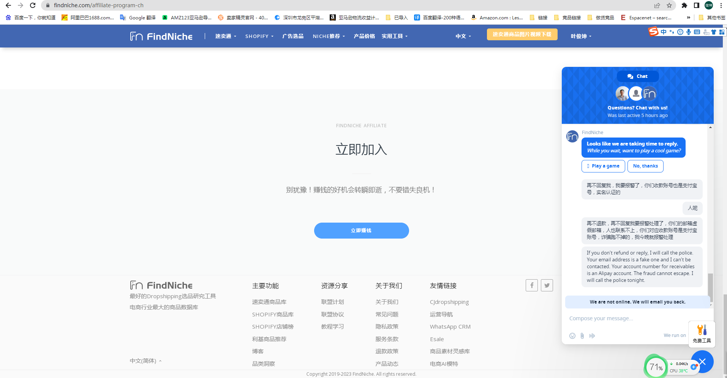Open the Chrome profile avatar

coord(709,5)
